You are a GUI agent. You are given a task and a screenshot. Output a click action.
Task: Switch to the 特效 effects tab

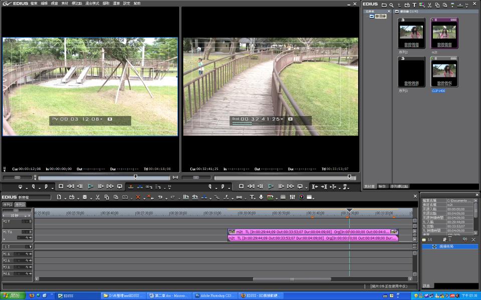pos(382,186)
